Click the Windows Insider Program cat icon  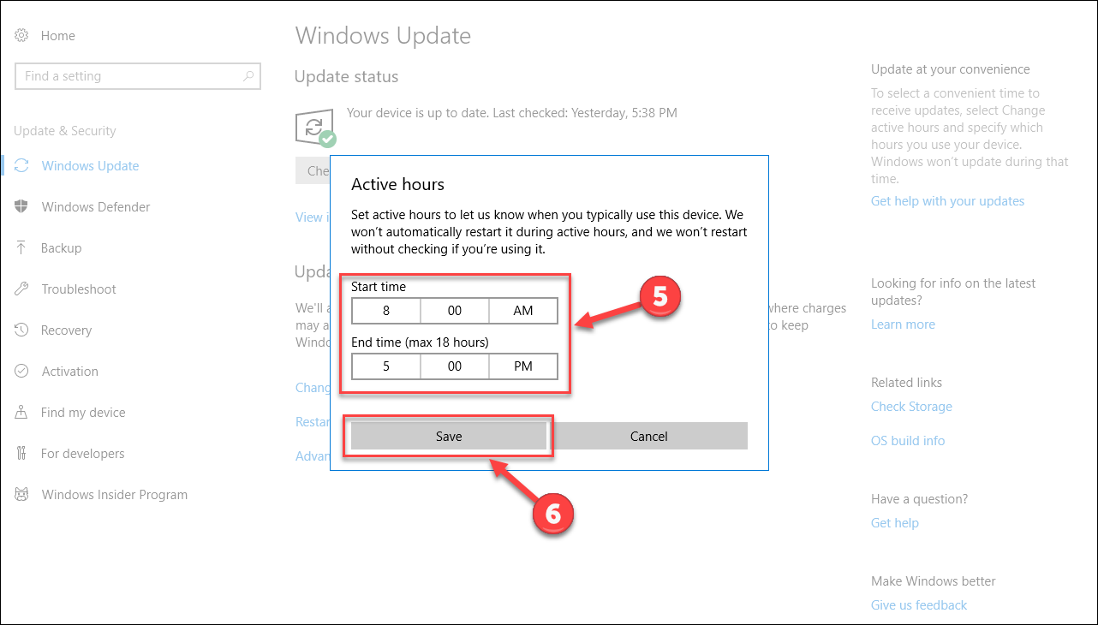(22, 495)
